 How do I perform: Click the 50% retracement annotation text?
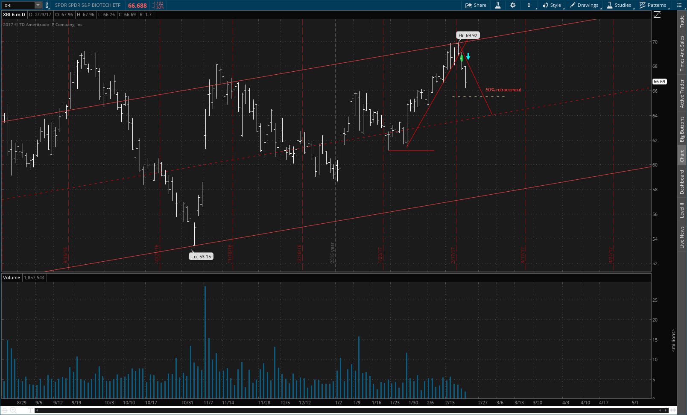point(503,90)
